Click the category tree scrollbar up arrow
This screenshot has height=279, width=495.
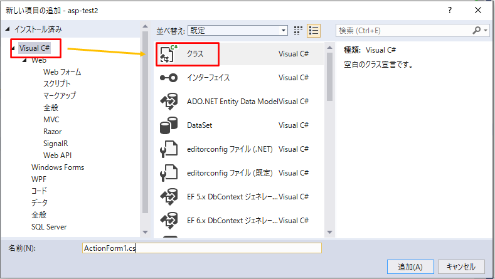(145, 26)
